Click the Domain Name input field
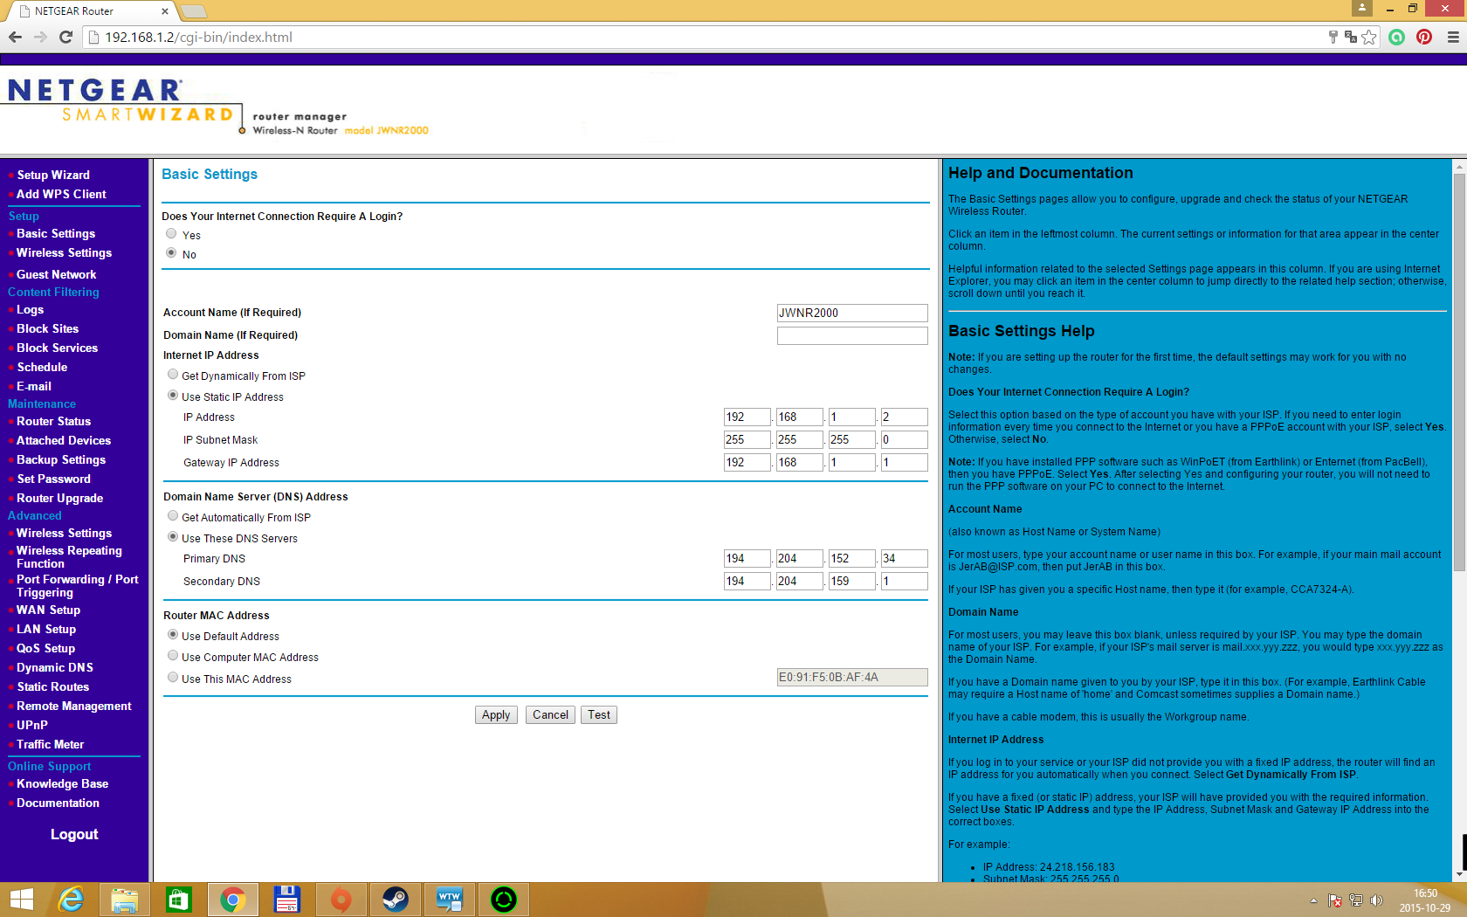The image size is (1467, 917). [x=851, y=335]
